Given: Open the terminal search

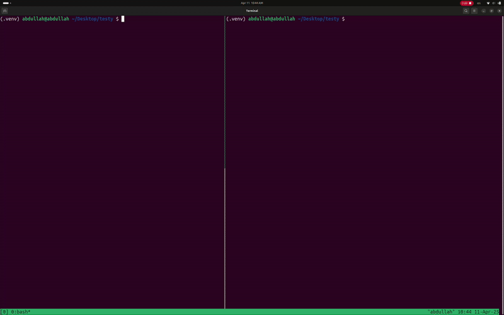Looking at the screenshot, I should click(x=466, y=11).
